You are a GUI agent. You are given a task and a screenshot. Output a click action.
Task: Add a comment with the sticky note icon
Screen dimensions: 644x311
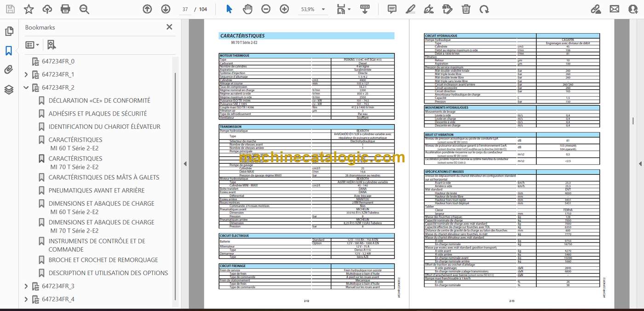pos(392,9)
